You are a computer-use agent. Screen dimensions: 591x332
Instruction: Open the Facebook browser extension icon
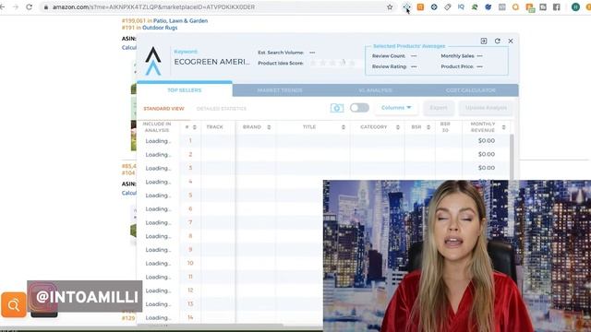556,6
